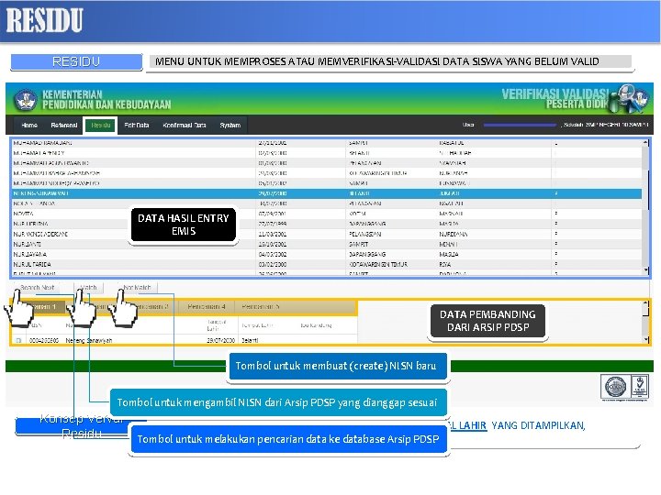
Task: Click the Neneng Sanawiyah name in comparison panel
Action: (x=89, y=340)
